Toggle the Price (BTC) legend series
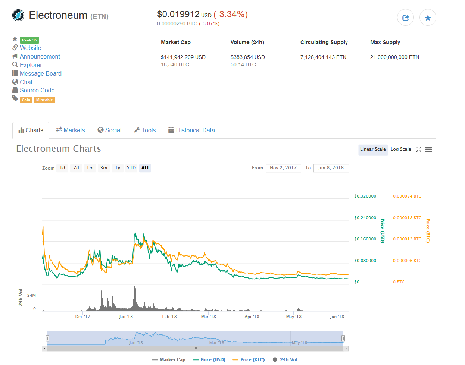The image size is (465, 365). [249, 360]
